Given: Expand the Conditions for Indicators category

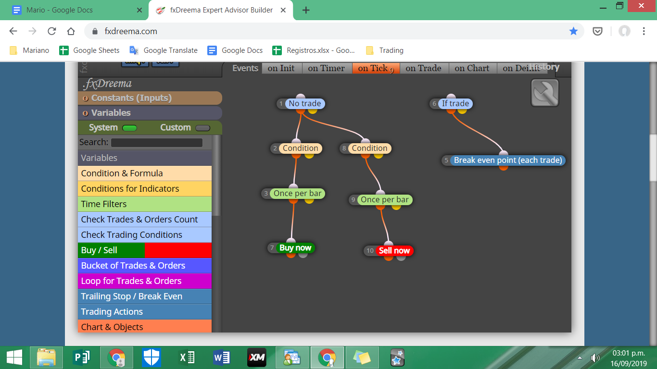Looking at the screenshot, I should point(145,189).
